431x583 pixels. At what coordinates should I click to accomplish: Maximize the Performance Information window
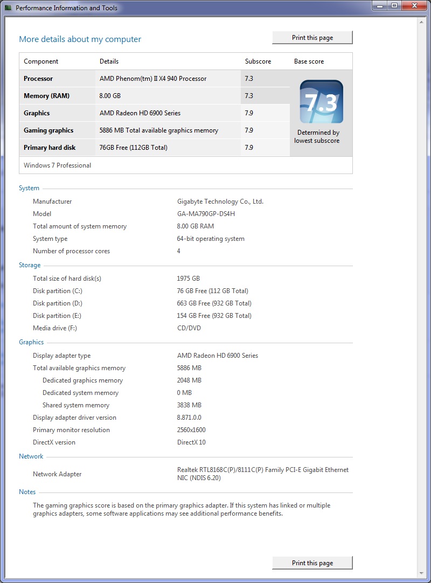(x=394, y=5)
